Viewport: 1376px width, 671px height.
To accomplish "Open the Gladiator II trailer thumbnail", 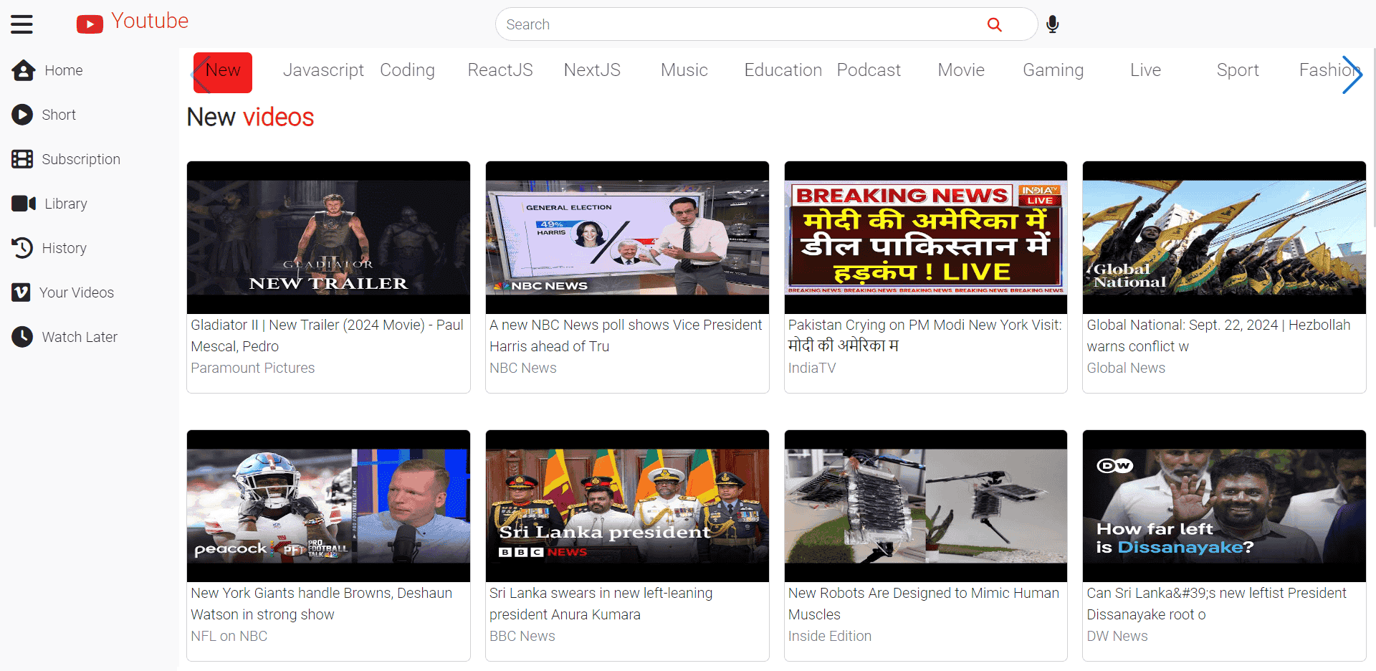I will [328, 237].
